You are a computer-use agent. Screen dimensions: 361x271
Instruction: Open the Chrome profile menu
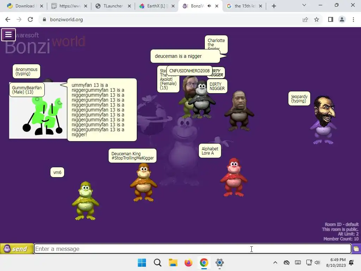tap(342, 20)
